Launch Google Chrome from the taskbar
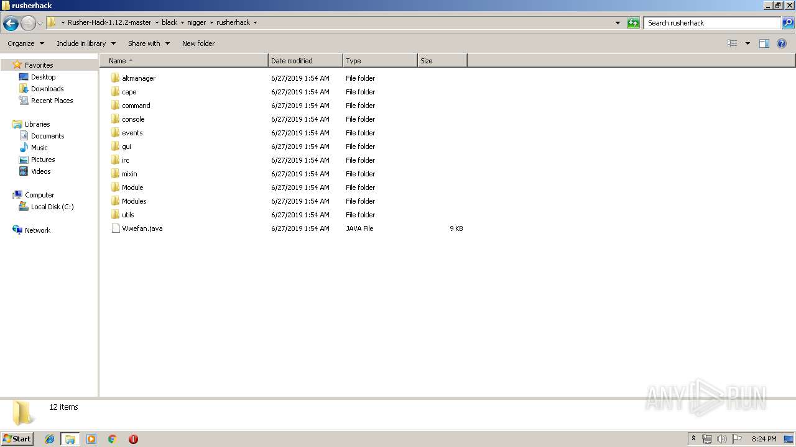Screen dimensions: 796x447 (113, 439)
